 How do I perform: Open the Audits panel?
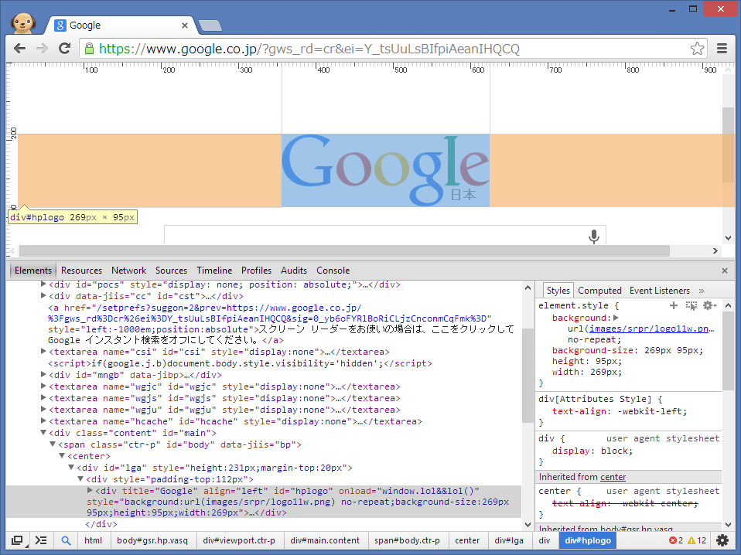[x=293, y=271]
